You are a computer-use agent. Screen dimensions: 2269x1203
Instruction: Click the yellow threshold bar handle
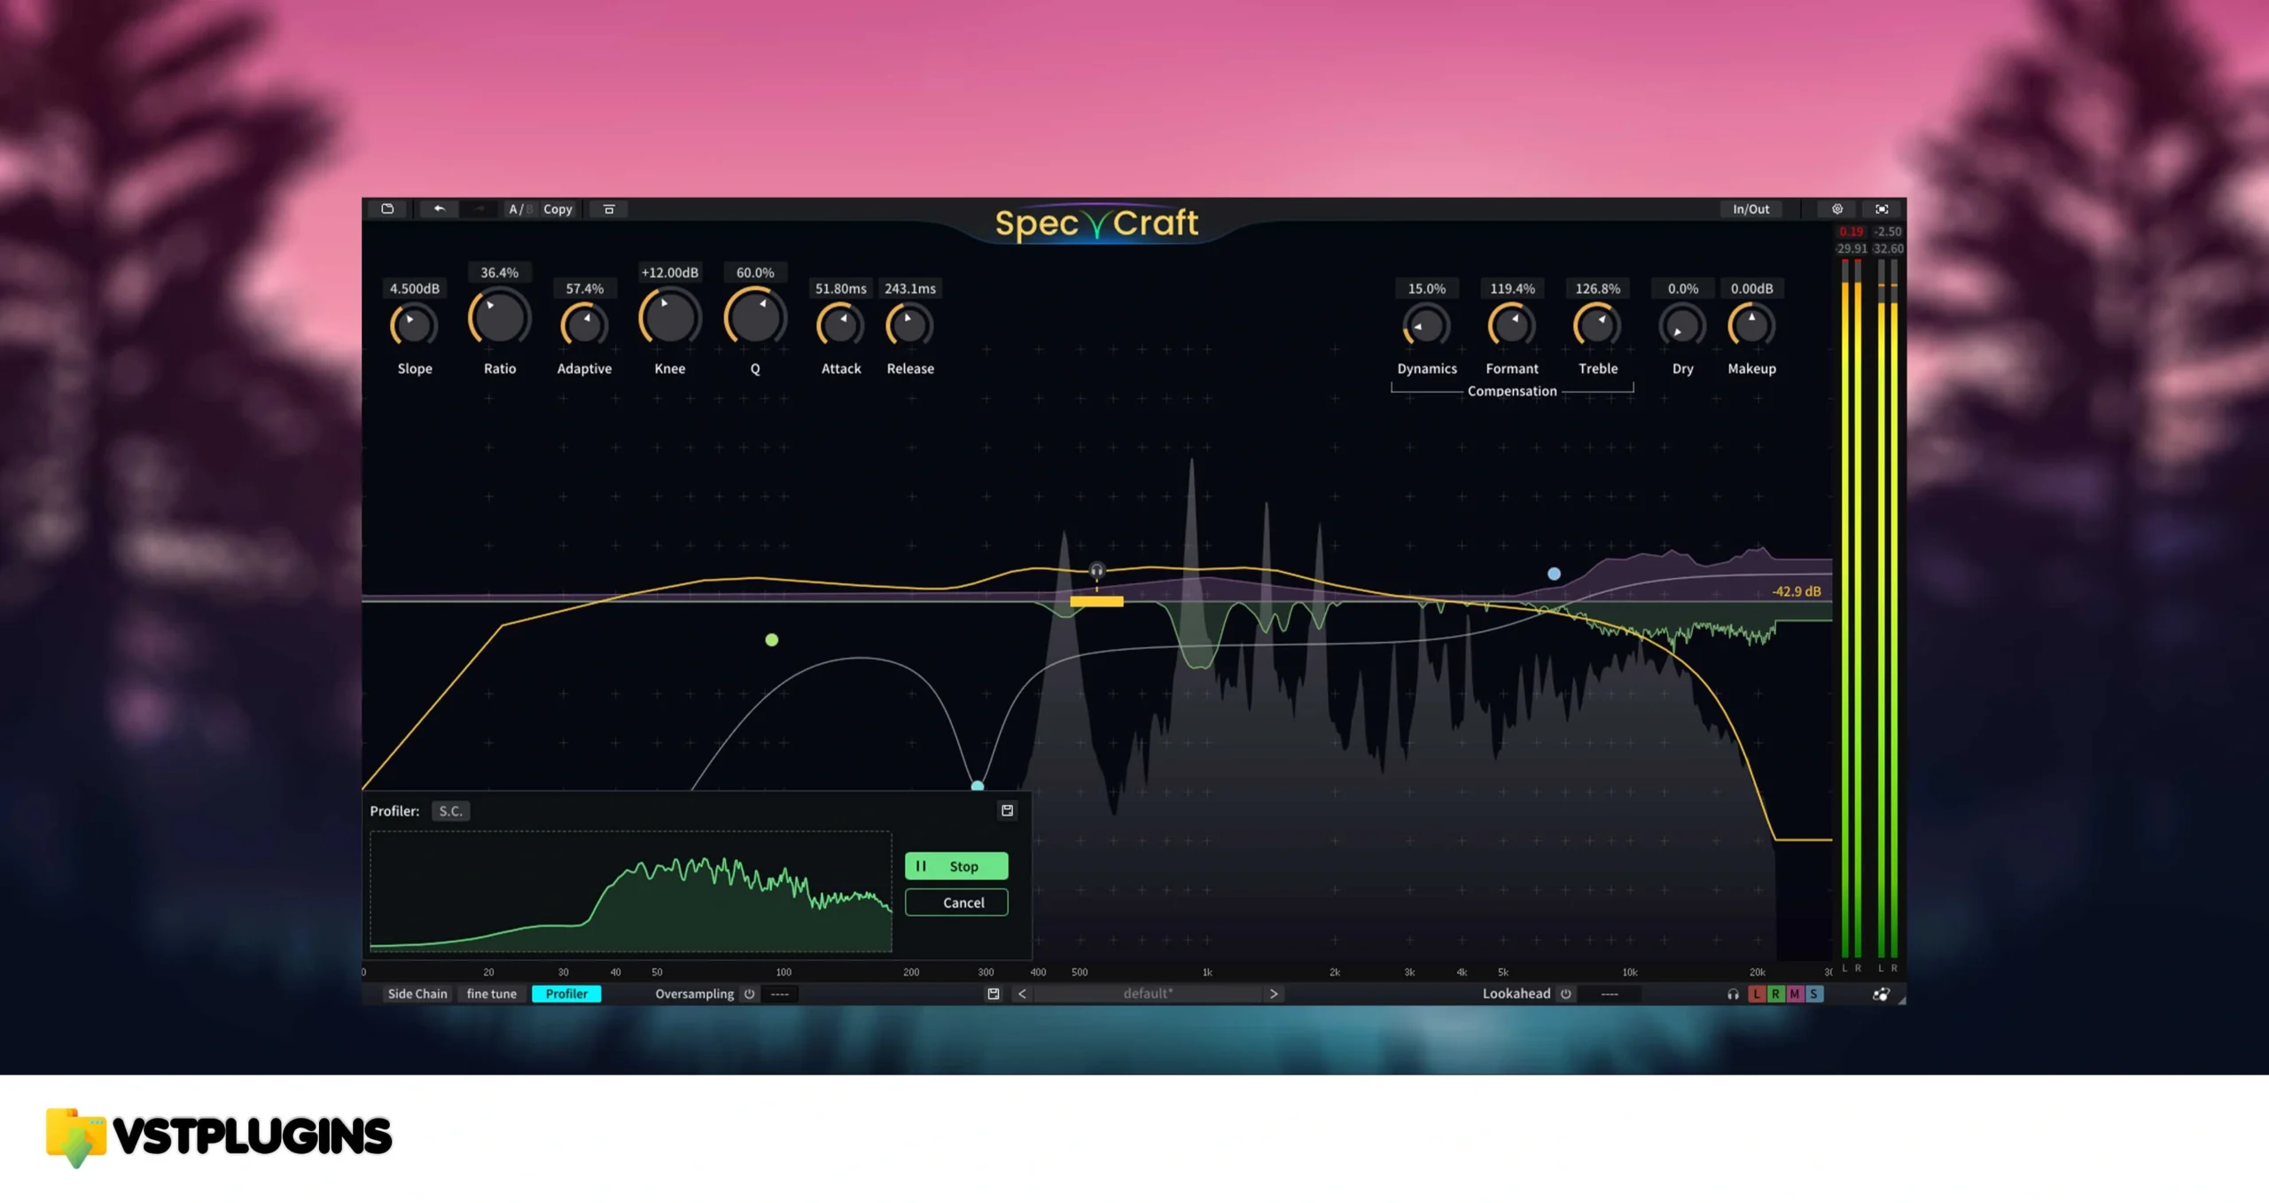(x=1096, y=602)
